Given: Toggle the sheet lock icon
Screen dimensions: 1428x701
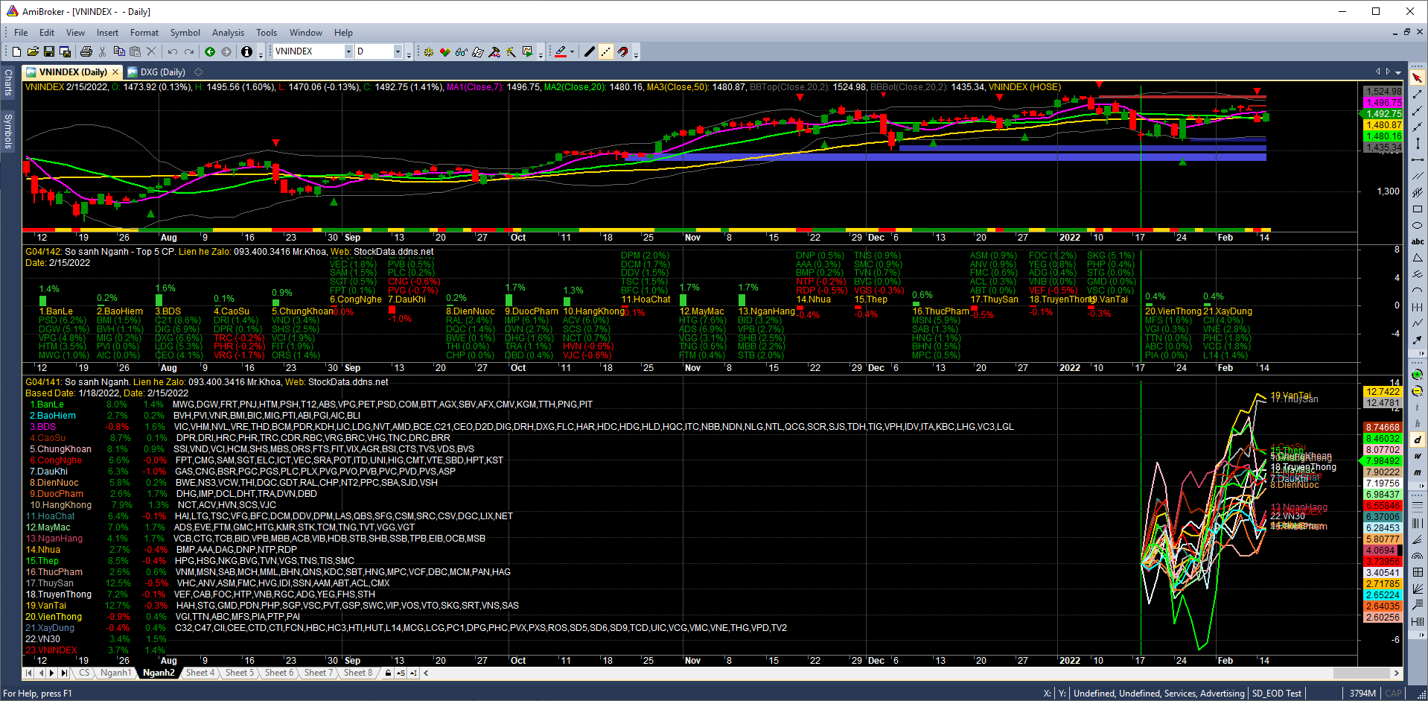Looking at the screenshot, I should tap(388, 673).
